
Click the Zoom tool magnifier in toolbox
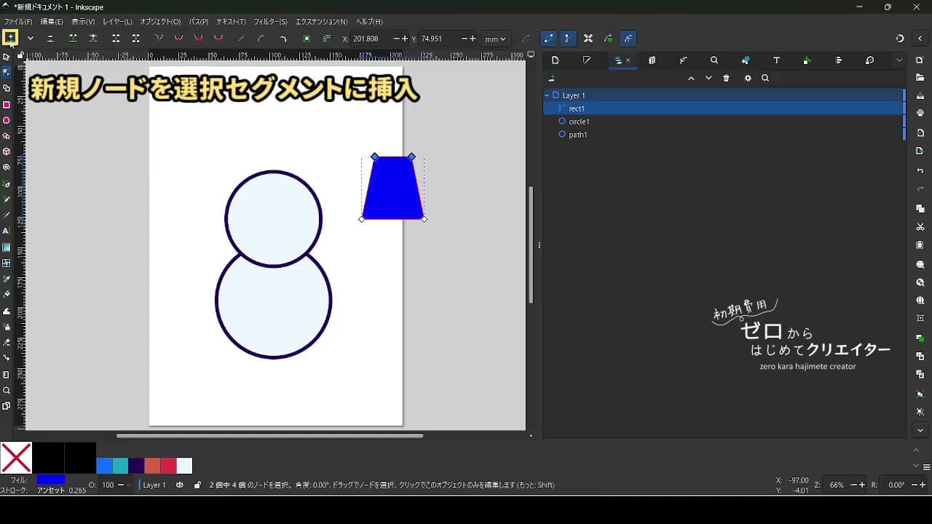point(7,390)
